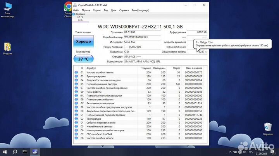
Task: Click status icon for Нестабильные сектора
Action: [x=76, y=126]
